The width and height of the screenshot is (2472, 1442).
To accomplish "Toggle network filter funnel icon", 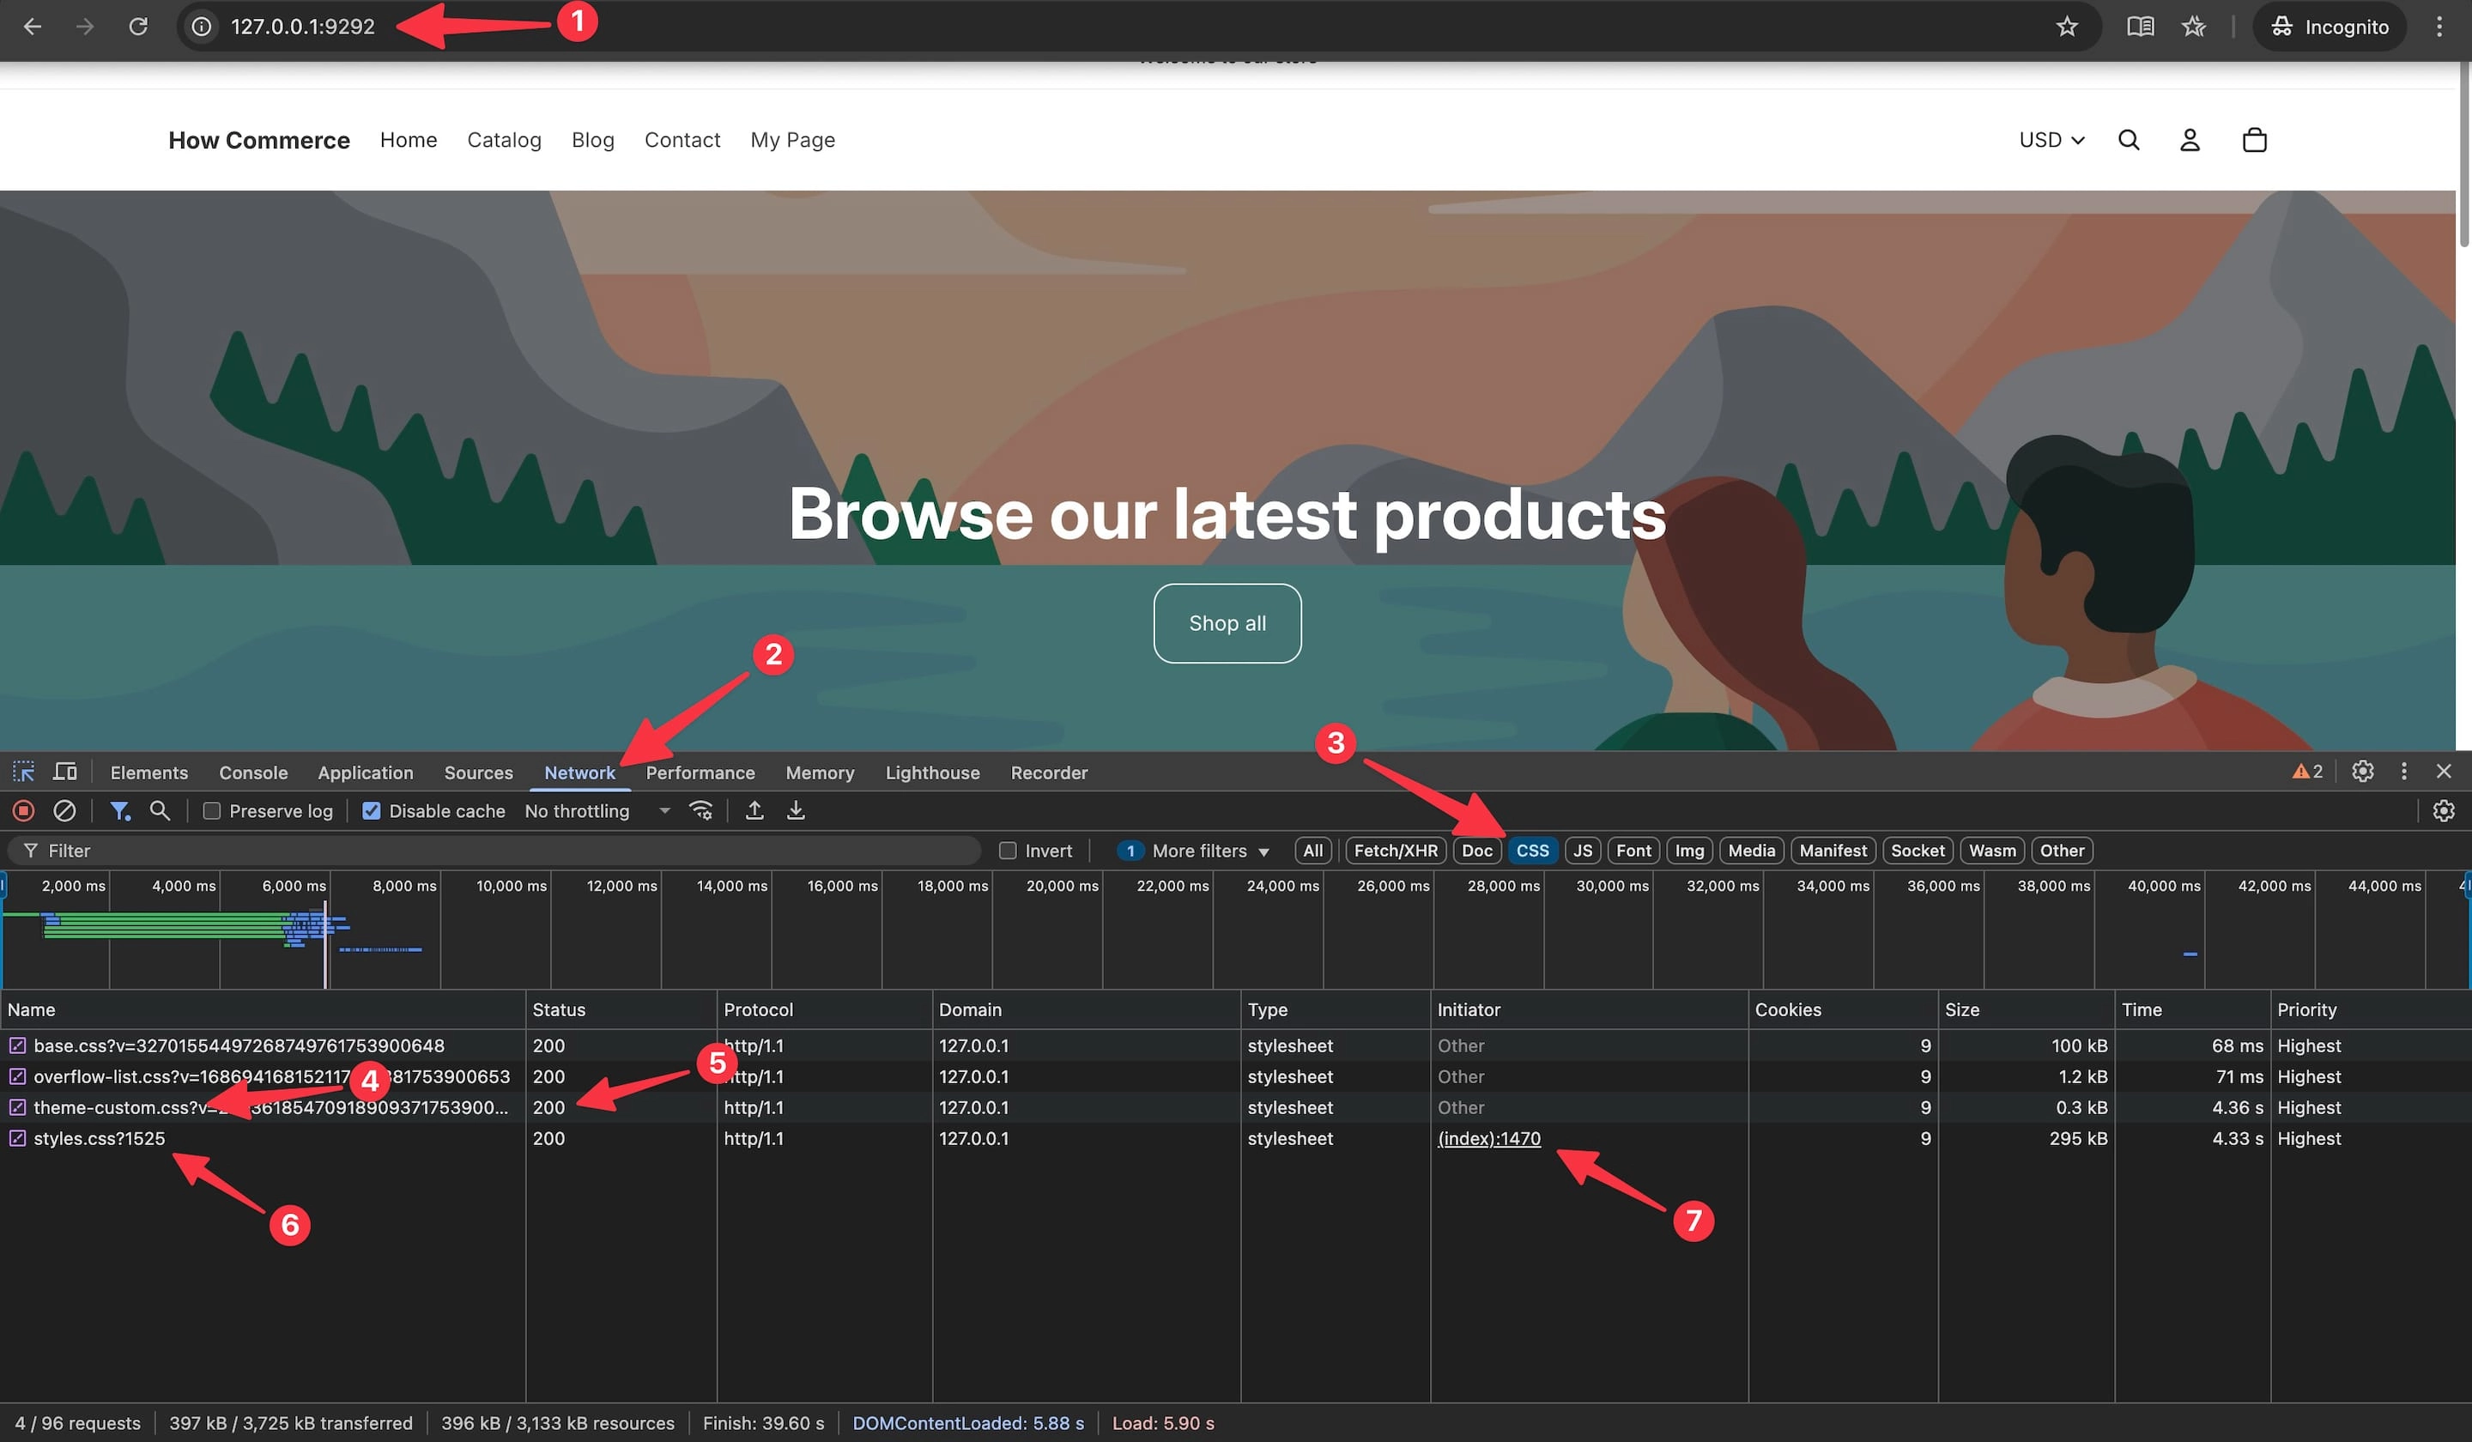I will tap(119, 811).
